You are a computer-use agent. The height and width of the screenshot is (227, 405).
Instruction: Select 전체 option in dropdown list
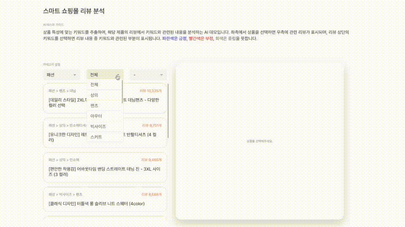coord(104,84)
